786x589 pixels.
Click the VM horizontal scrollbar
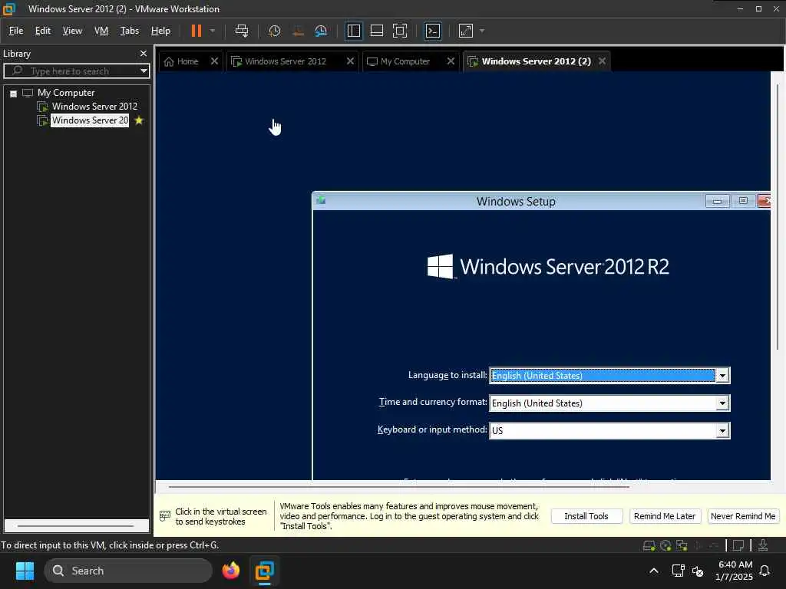point(399,486)
